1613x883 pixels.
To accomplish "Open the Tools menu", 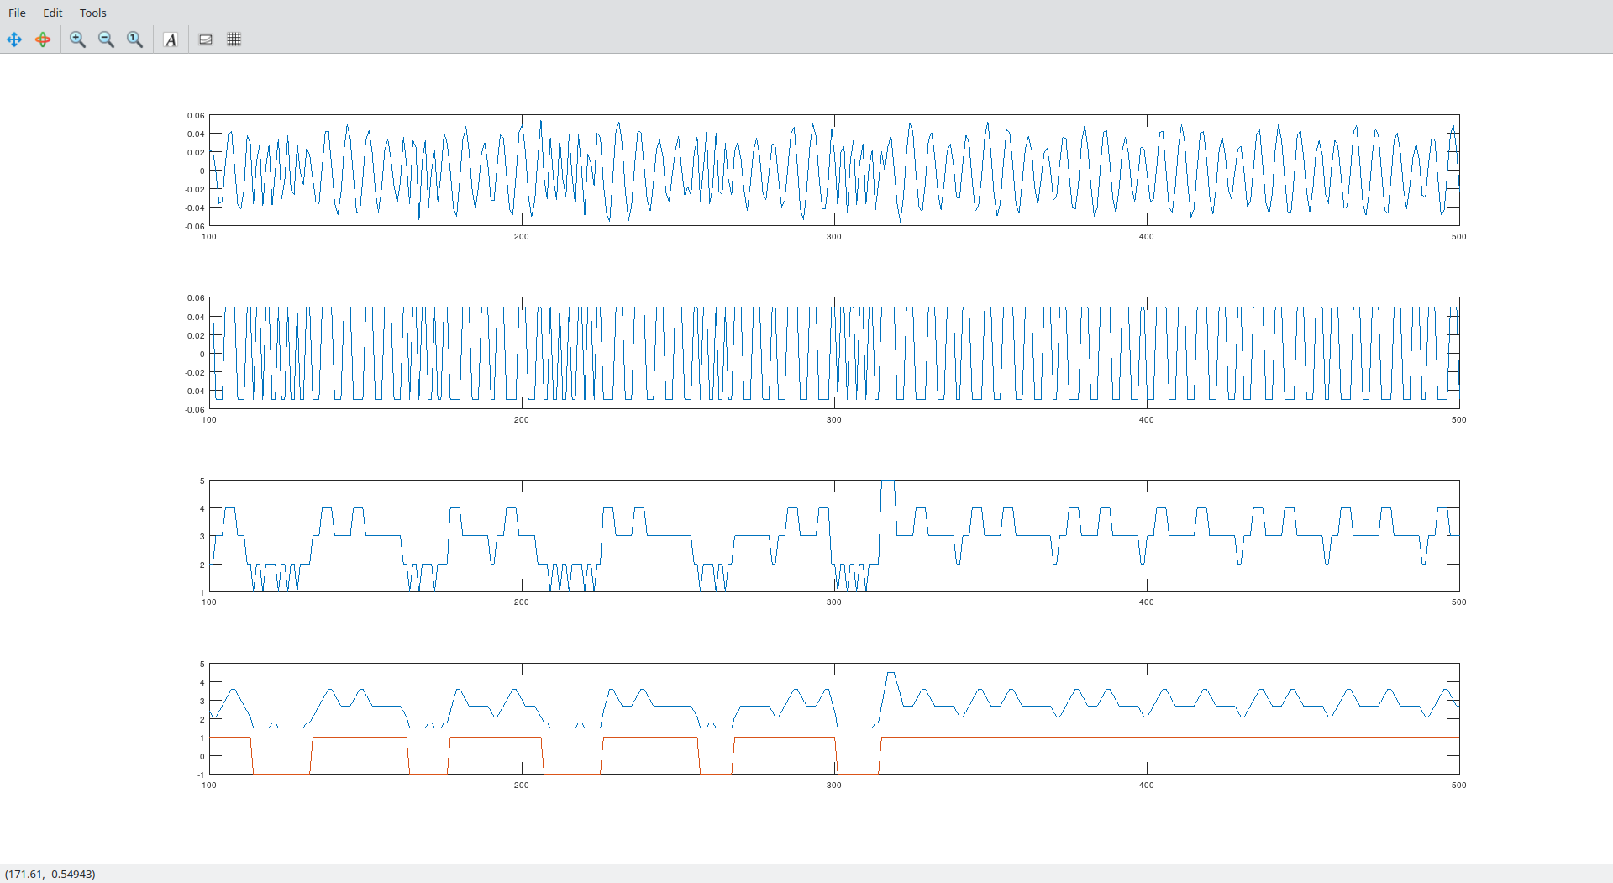I will 93,13.
